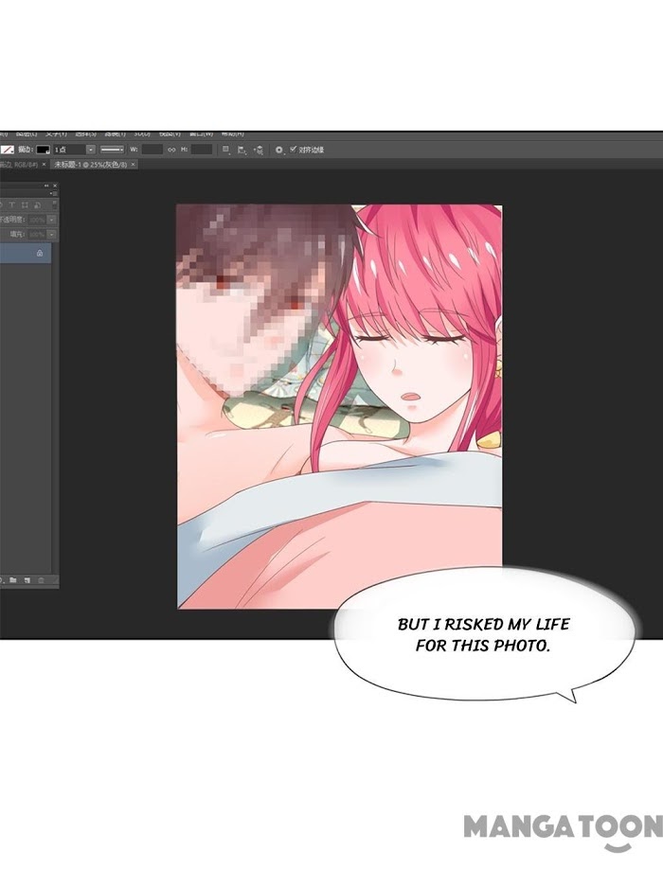Image resolution: width=663 pixels, height=887 pixels.
Task: Open the fill 100% dropdown arrow
Action: 50,233
